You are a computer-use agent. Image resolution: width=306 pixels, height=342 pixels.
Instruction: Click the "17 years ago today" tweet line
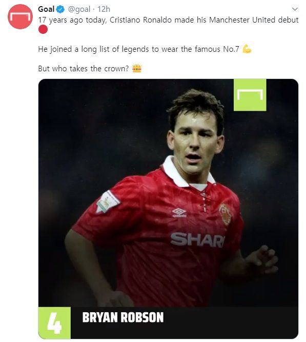[x=168, y=20]
